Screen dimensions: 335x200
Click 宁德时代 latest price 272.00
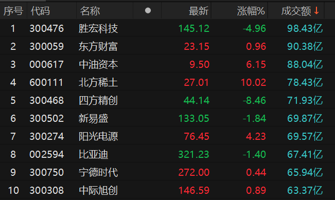[x=194, y=172]
